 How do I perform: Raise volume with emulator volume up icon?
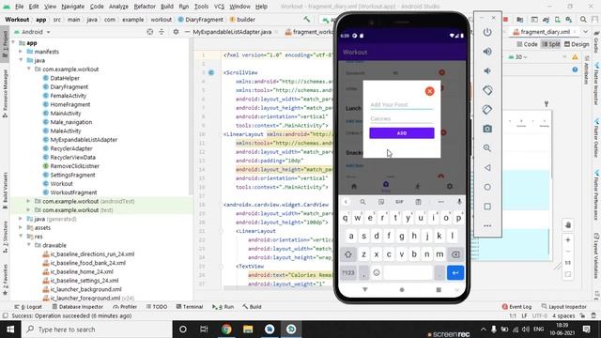[x=487, y=52]
